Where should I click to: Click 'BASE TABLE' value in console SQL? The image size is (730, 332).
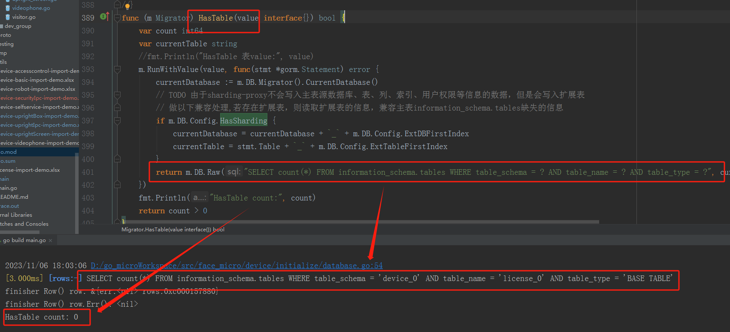click(648, 278)
